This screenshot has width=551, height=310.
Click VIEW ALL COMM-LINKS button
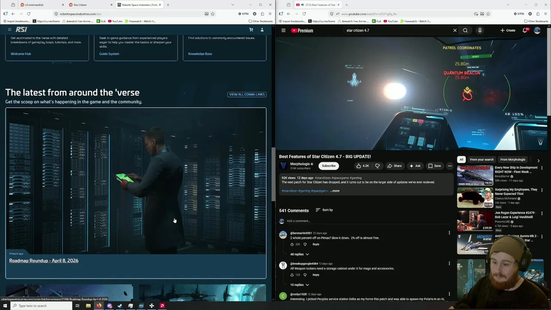[x=247, y=94]
